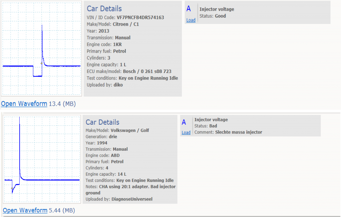Load channel A for Citroen injector voltage

coord(191,20)
